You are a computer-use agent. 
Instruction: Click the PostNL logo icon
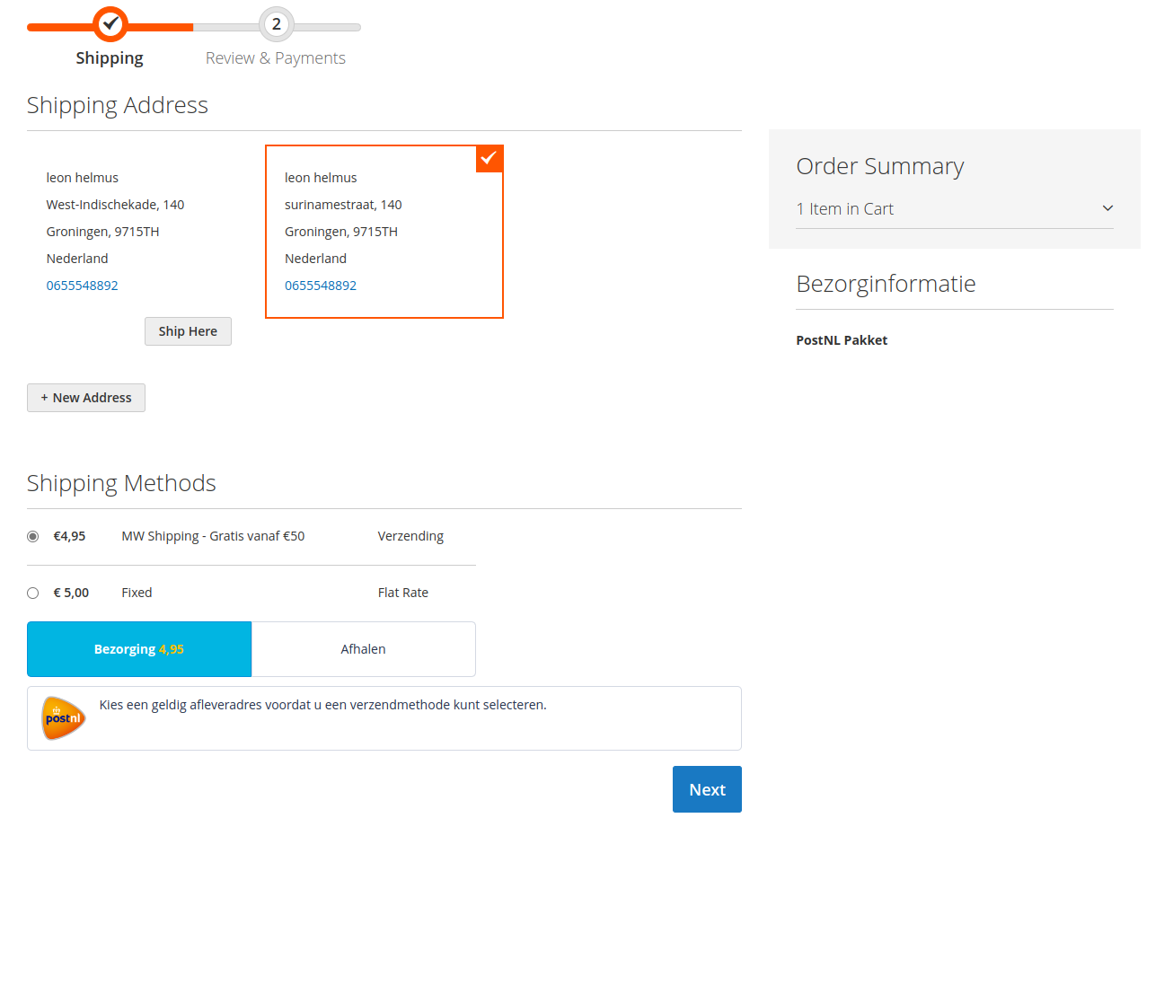coord(62,718)
